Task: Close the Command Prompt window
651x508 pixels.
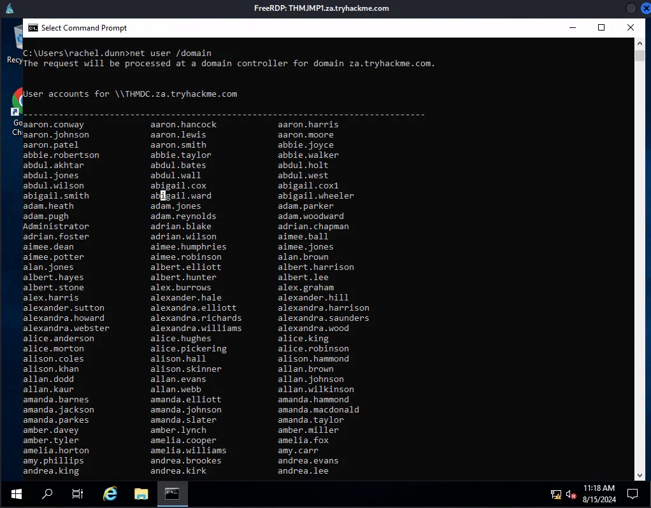Action: pos(630,28)
